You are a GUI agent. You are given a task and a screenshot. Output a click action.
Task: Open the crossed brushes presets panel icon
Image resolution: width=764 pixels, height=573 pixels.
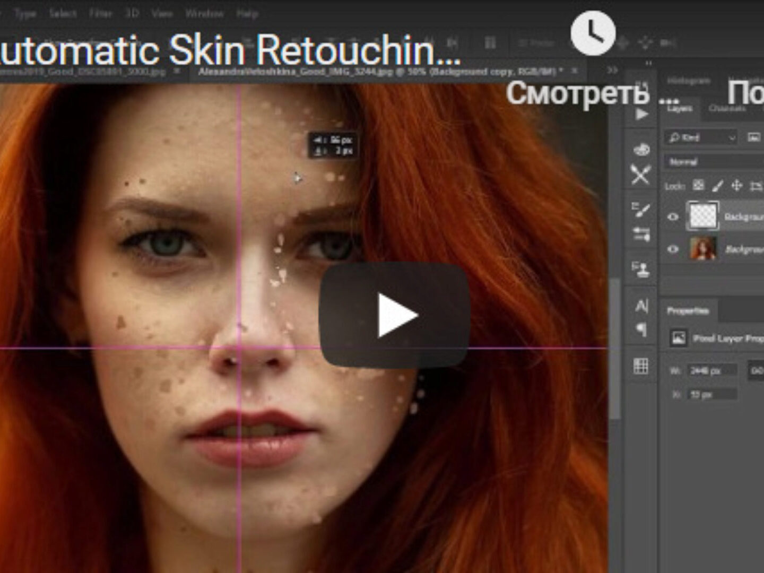[641, 175]
